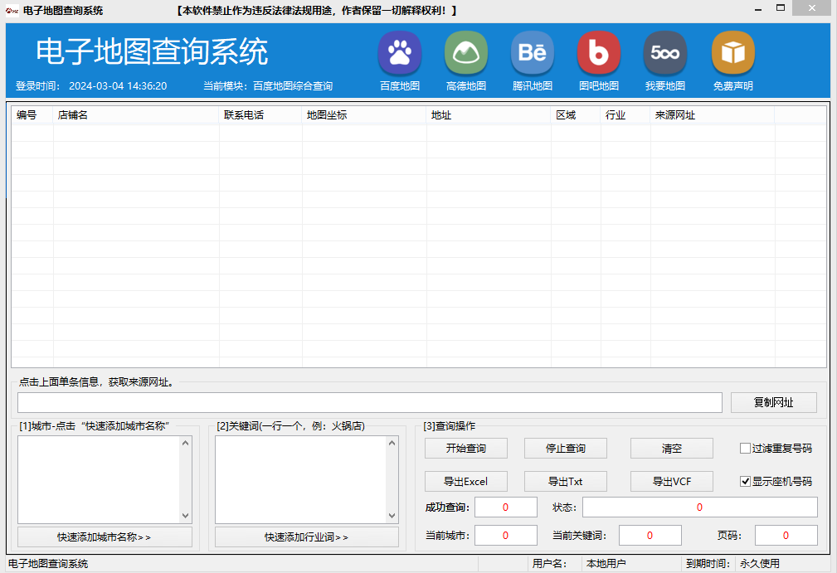Click the 开始查询 button
The image size is (837, 573).
[x=466, y=448]
